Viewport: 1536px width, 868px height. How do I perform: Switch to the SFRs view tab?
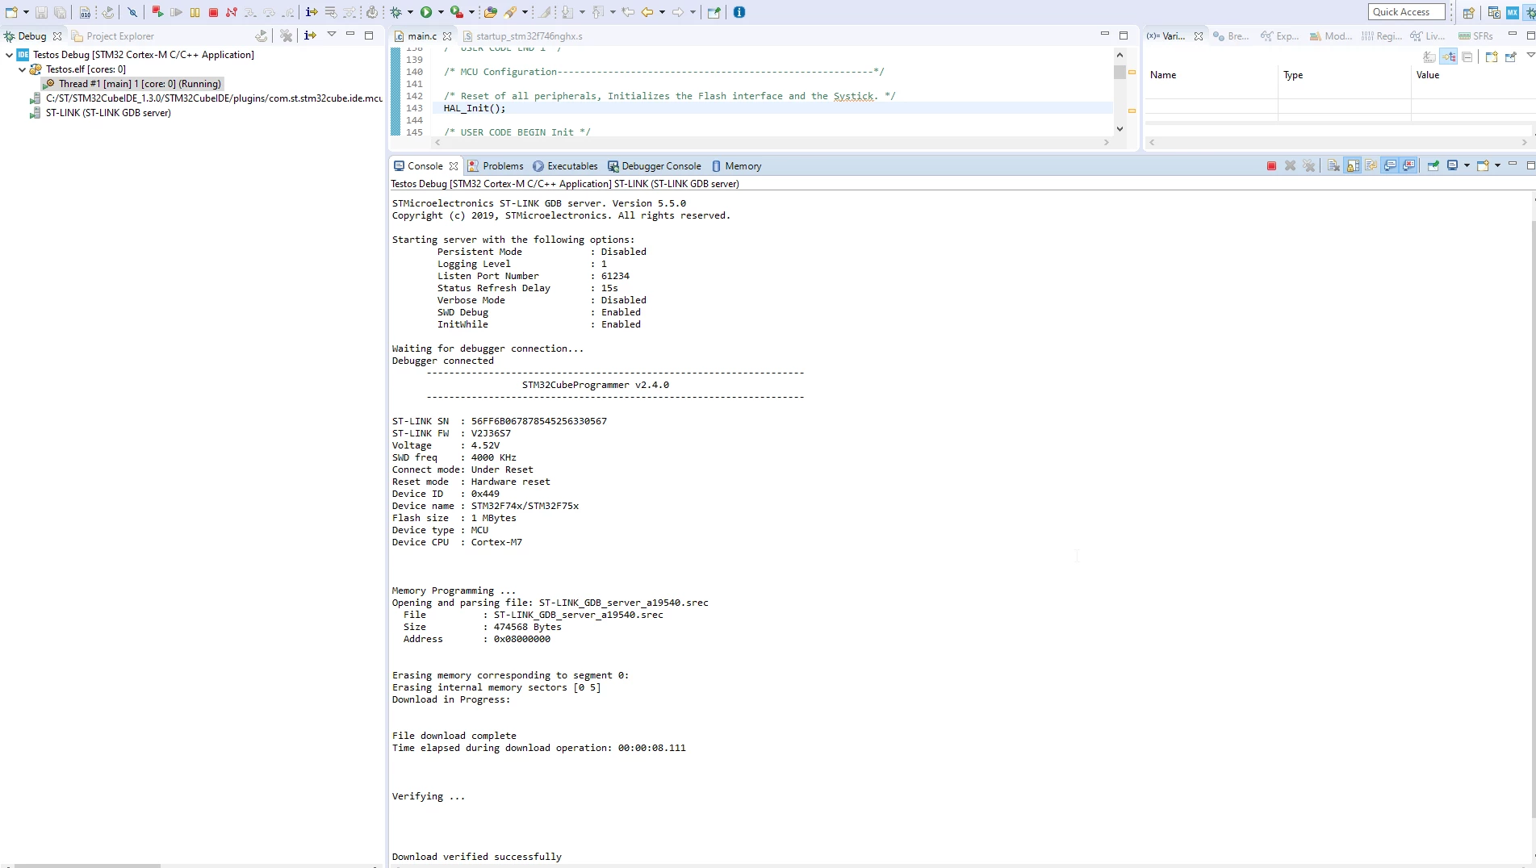point(1475,36)
